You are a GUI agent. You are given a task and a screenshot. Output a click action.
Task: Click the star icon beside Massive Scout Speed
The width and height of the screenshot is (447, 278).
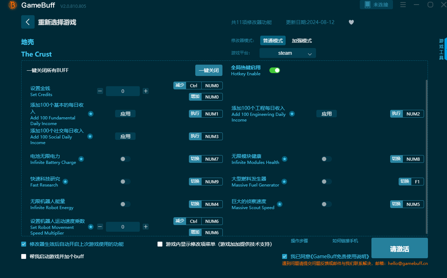pos(280,204)
